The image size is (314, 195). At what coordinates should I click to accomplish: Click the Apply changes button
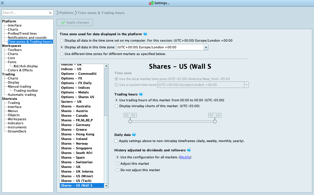tap(75, 22)
